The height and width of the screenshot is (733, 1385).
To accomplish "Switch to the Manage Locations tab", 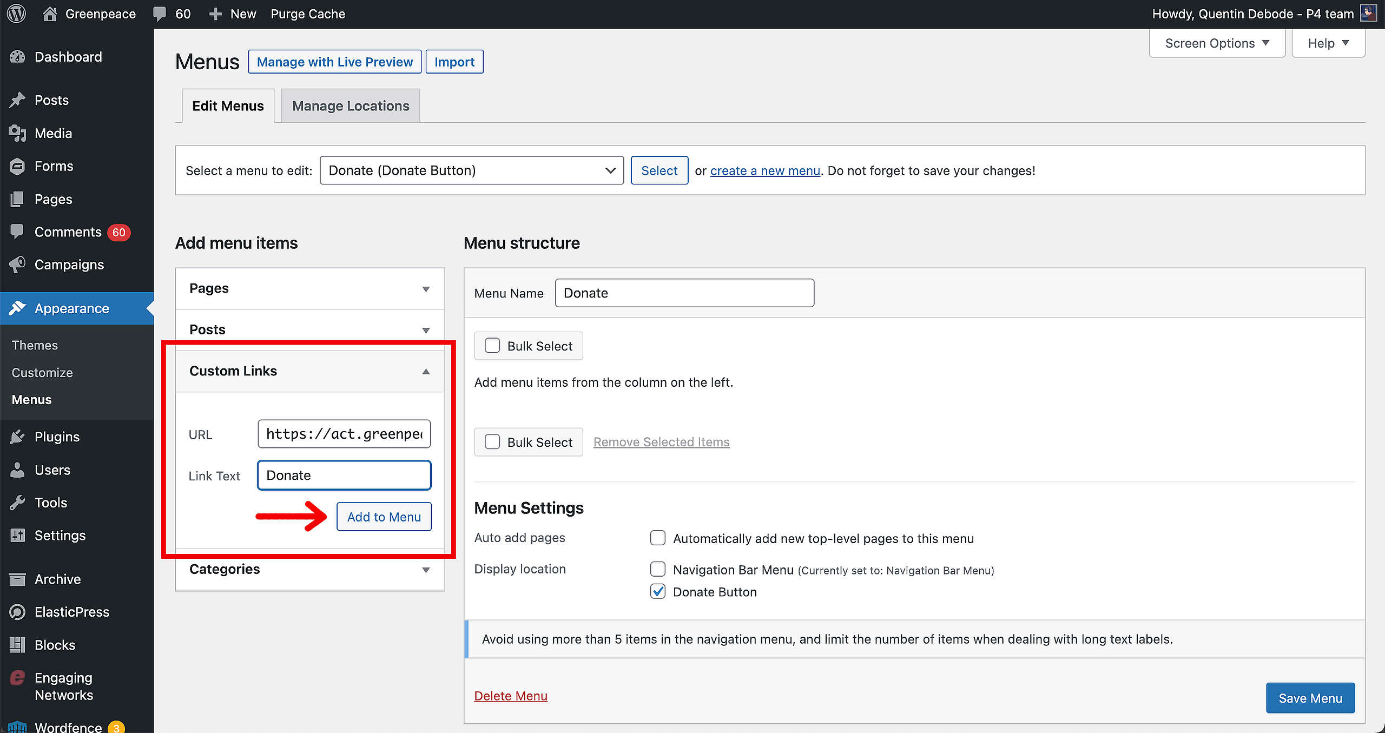I will (351, 106).
